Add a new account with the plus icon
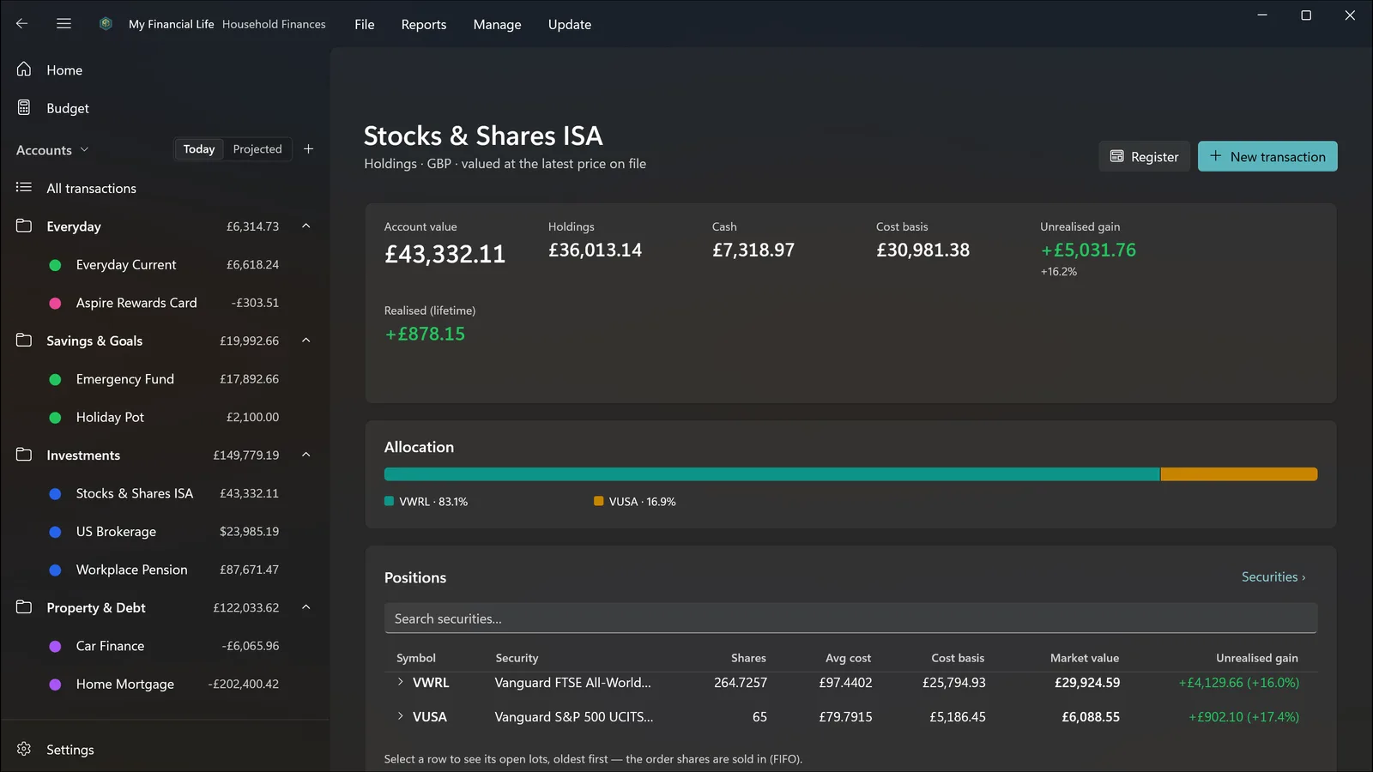 click(309, 149)
